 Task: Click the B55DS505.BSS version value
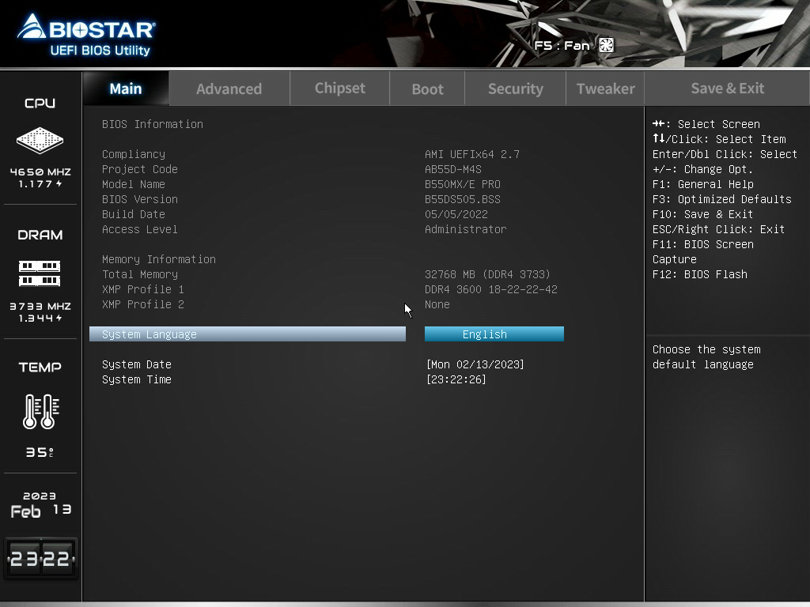point(462,199)
